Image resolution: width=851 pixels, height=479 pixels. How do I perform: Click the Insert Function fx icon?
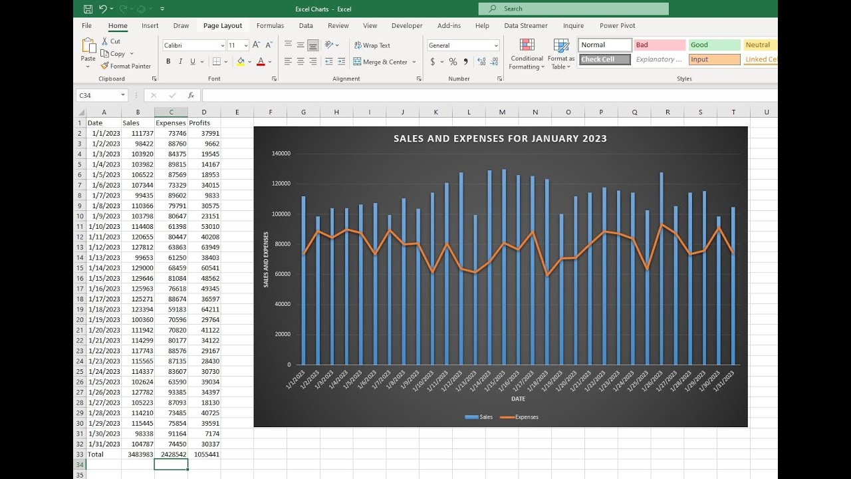pos(191,95)
